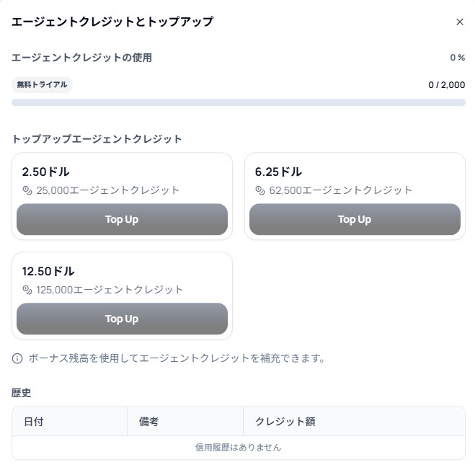
Task: Close the agent credits dialog
Action: point(460,22)
